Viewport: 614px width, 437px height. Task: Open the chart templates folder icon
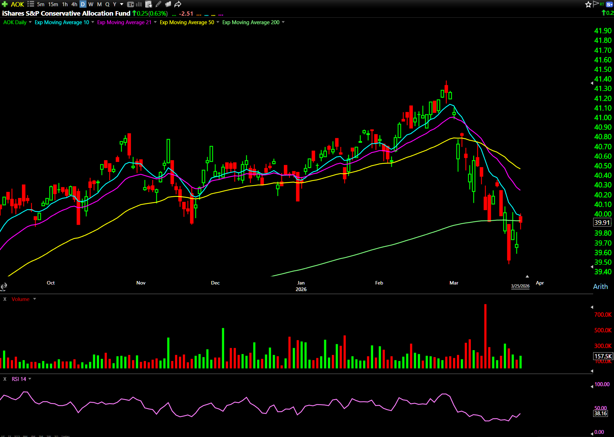pyautogui.click(x=168, y=4)
